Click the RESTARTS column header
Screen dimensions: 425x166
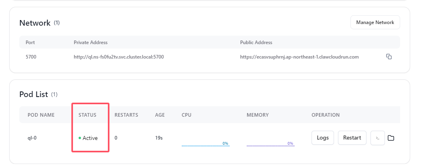point(126,115)
